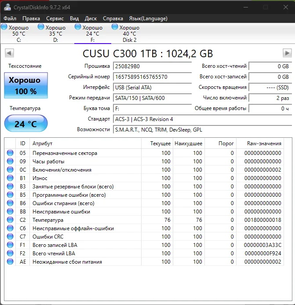The image size is (295, 305).
Task: Switch to the F: drive tab
Action: click(x=92, y=33)
